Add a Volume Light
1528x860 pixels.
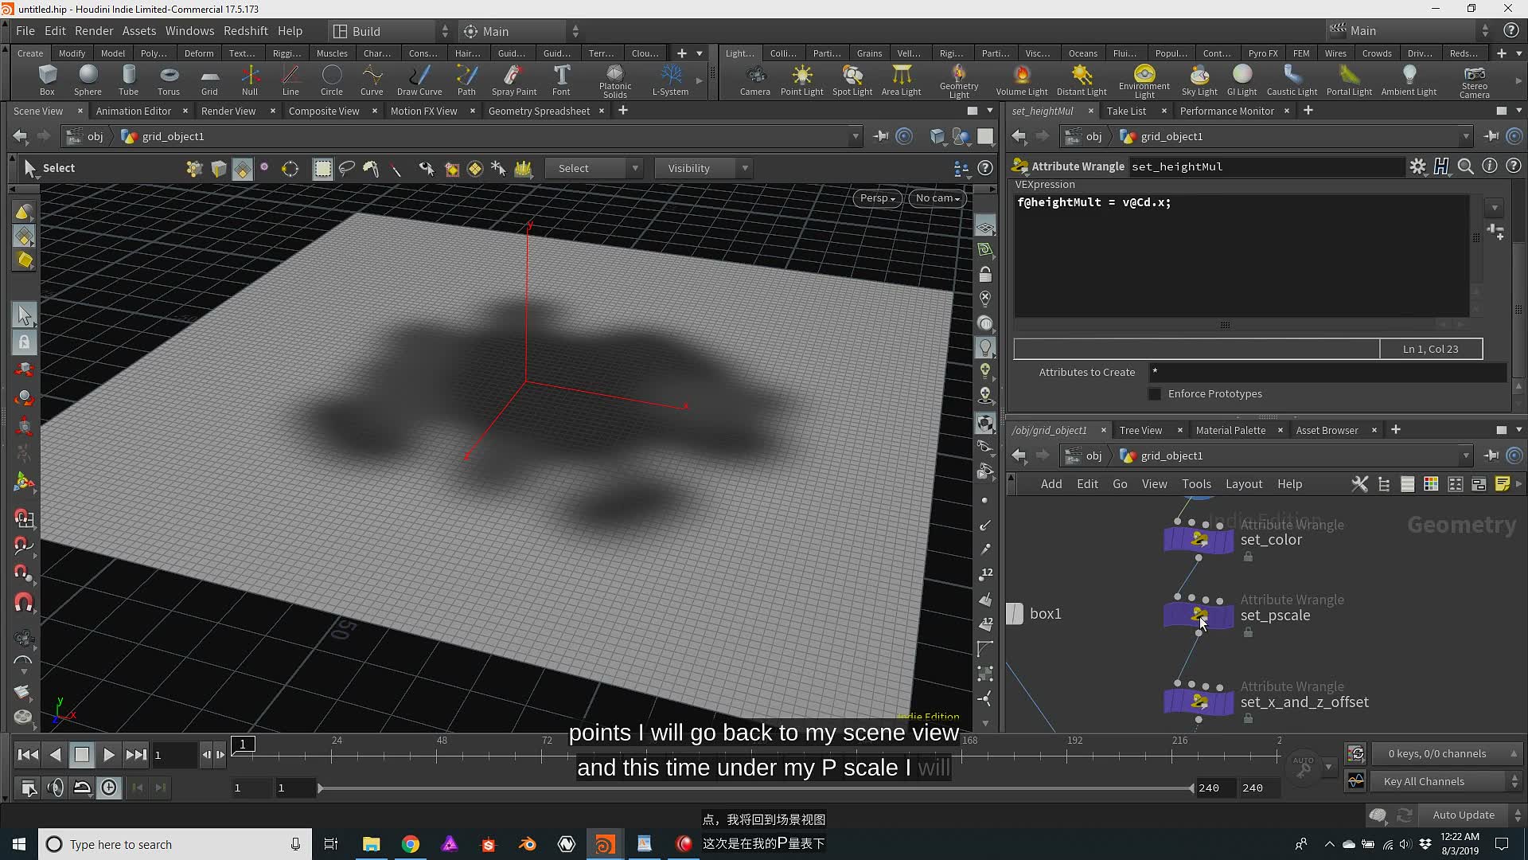pyautogui.click(x=1022, y=80)
